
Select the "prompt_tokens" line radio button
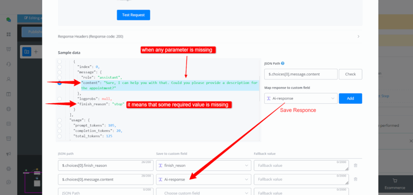point(60,125)
